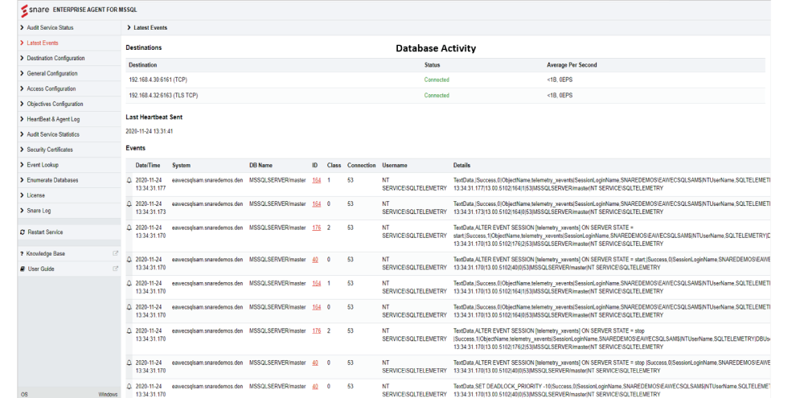Click bell icon of first ID 176 event
The width and height of the screenshot is (788, 398).
click(129, 228)
